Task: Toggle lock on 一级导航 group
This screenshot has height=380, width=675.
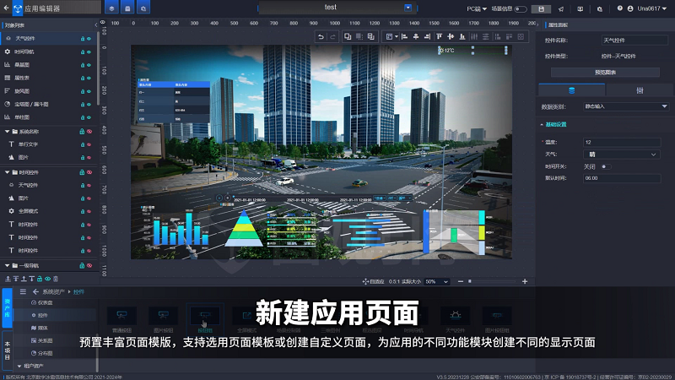Action: pyautogui.click(x=82, y=265)
